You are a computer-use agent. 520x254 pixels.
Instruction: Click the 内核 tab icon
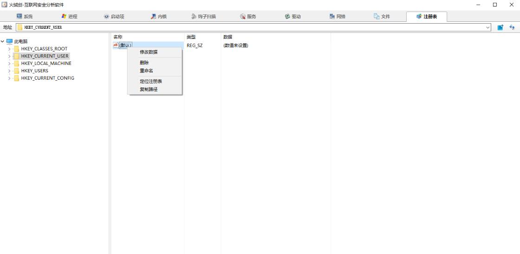click(x=153, y=16)
